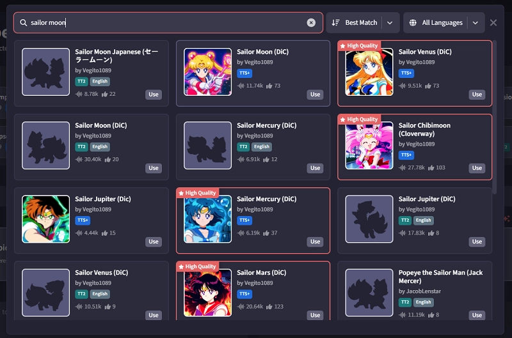Click the High Quality badge on Sailor Chibimoon
512x338 pixels.
coord(359,119)
